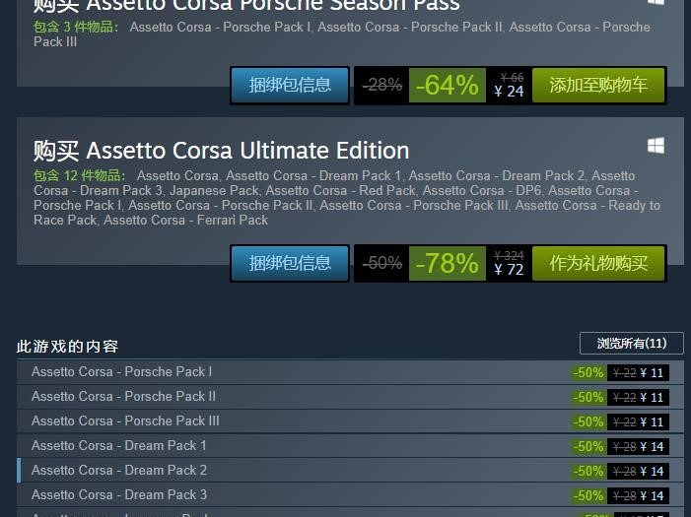This screenshot has width=691, height=517.
Task: Browse all 11 DLC items
Action: pyautogui.click(x=632, y=343)
